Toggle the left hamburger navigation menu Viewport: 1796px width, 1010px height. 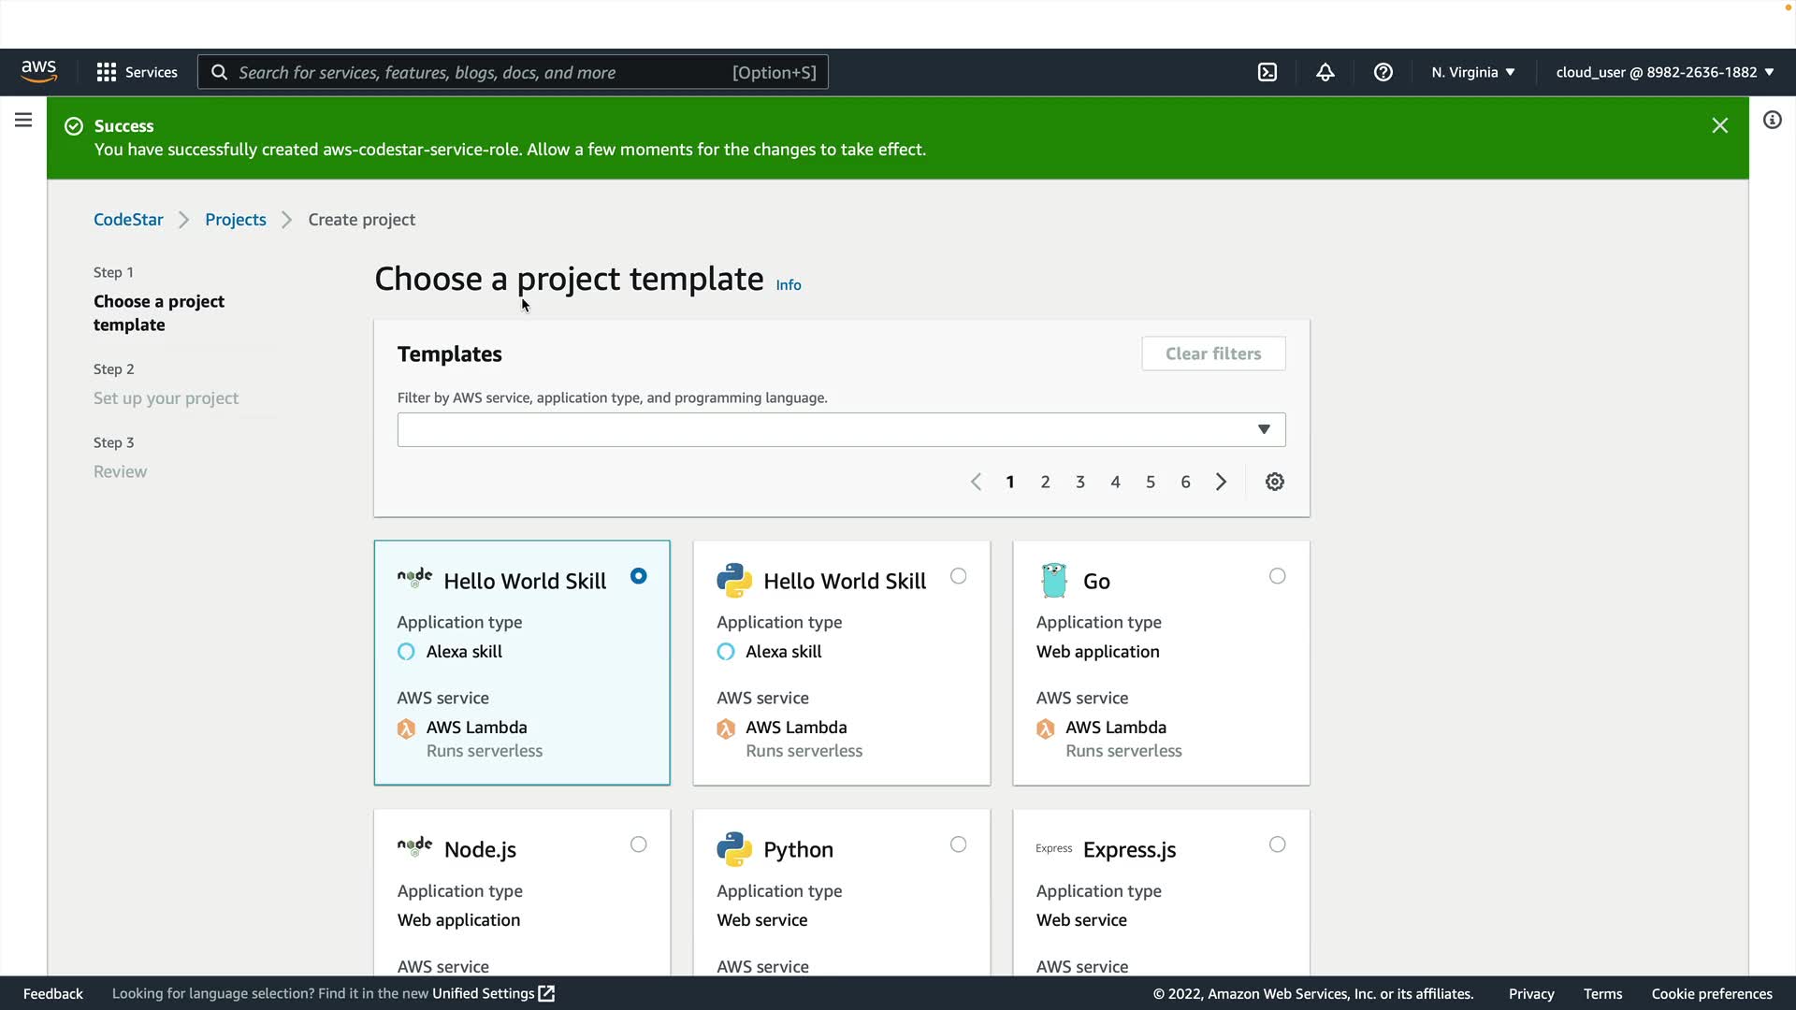23,120
